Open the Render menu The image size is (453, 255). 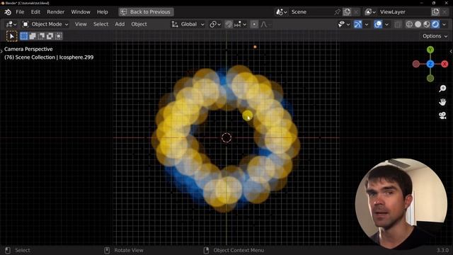(55, 12)
